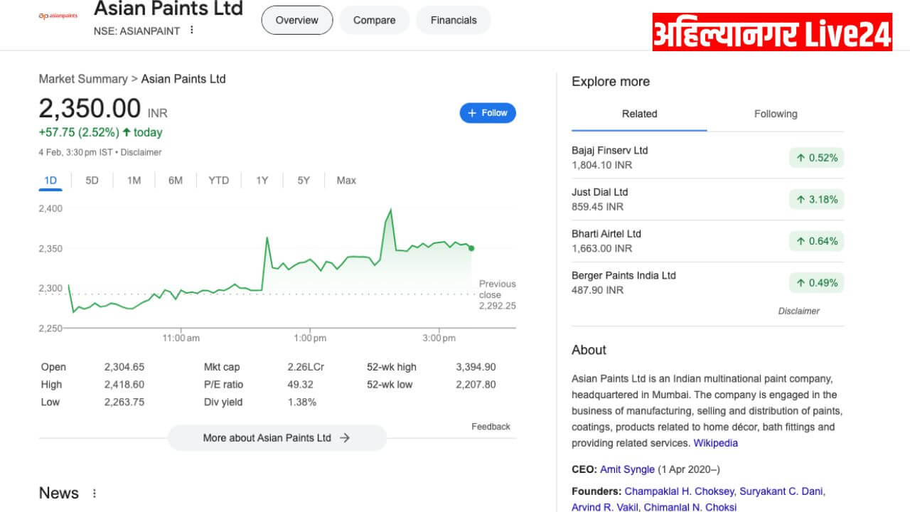Open the three-dot menu next to News

point(95,493)
